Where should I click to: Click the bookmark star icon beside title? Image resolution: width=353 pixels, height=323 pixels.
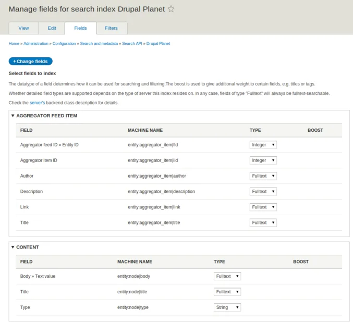point(171,9)
